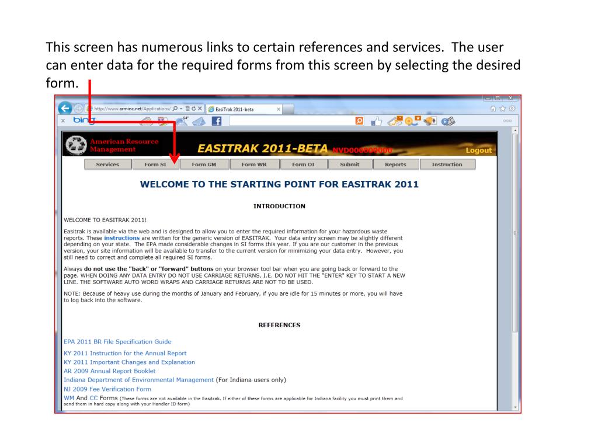Refresh the page with the reload icon
The width and height of the screenshot is (598, 448).
pyautogui.click(x=194, y=108)
